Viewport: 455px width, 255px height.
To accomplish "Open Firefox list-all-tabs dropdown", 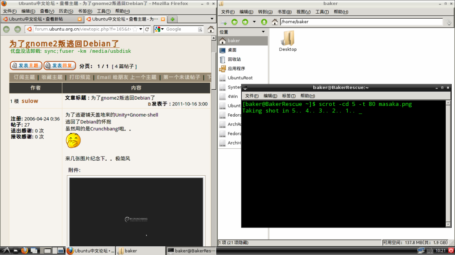I will (x=212, y=19).
